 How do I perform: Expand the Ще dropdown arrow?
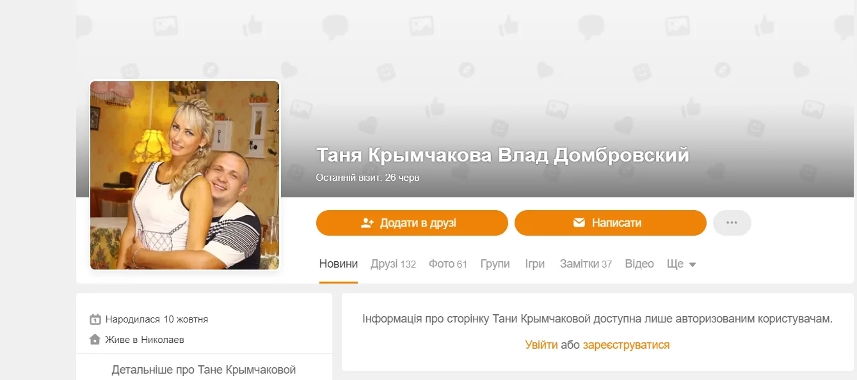(693, 265)
